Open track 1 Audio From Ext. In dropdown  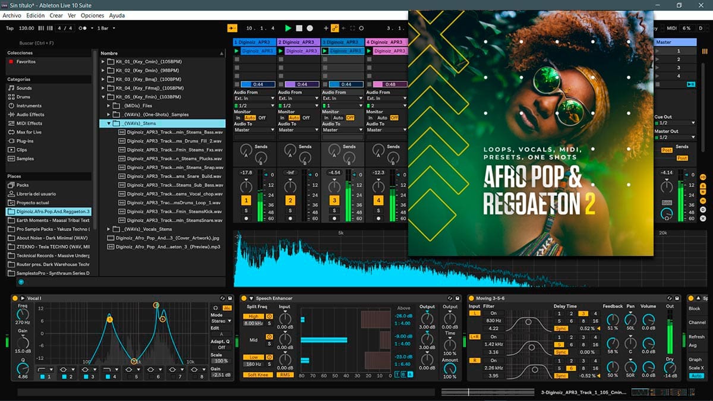pos(254,98)
